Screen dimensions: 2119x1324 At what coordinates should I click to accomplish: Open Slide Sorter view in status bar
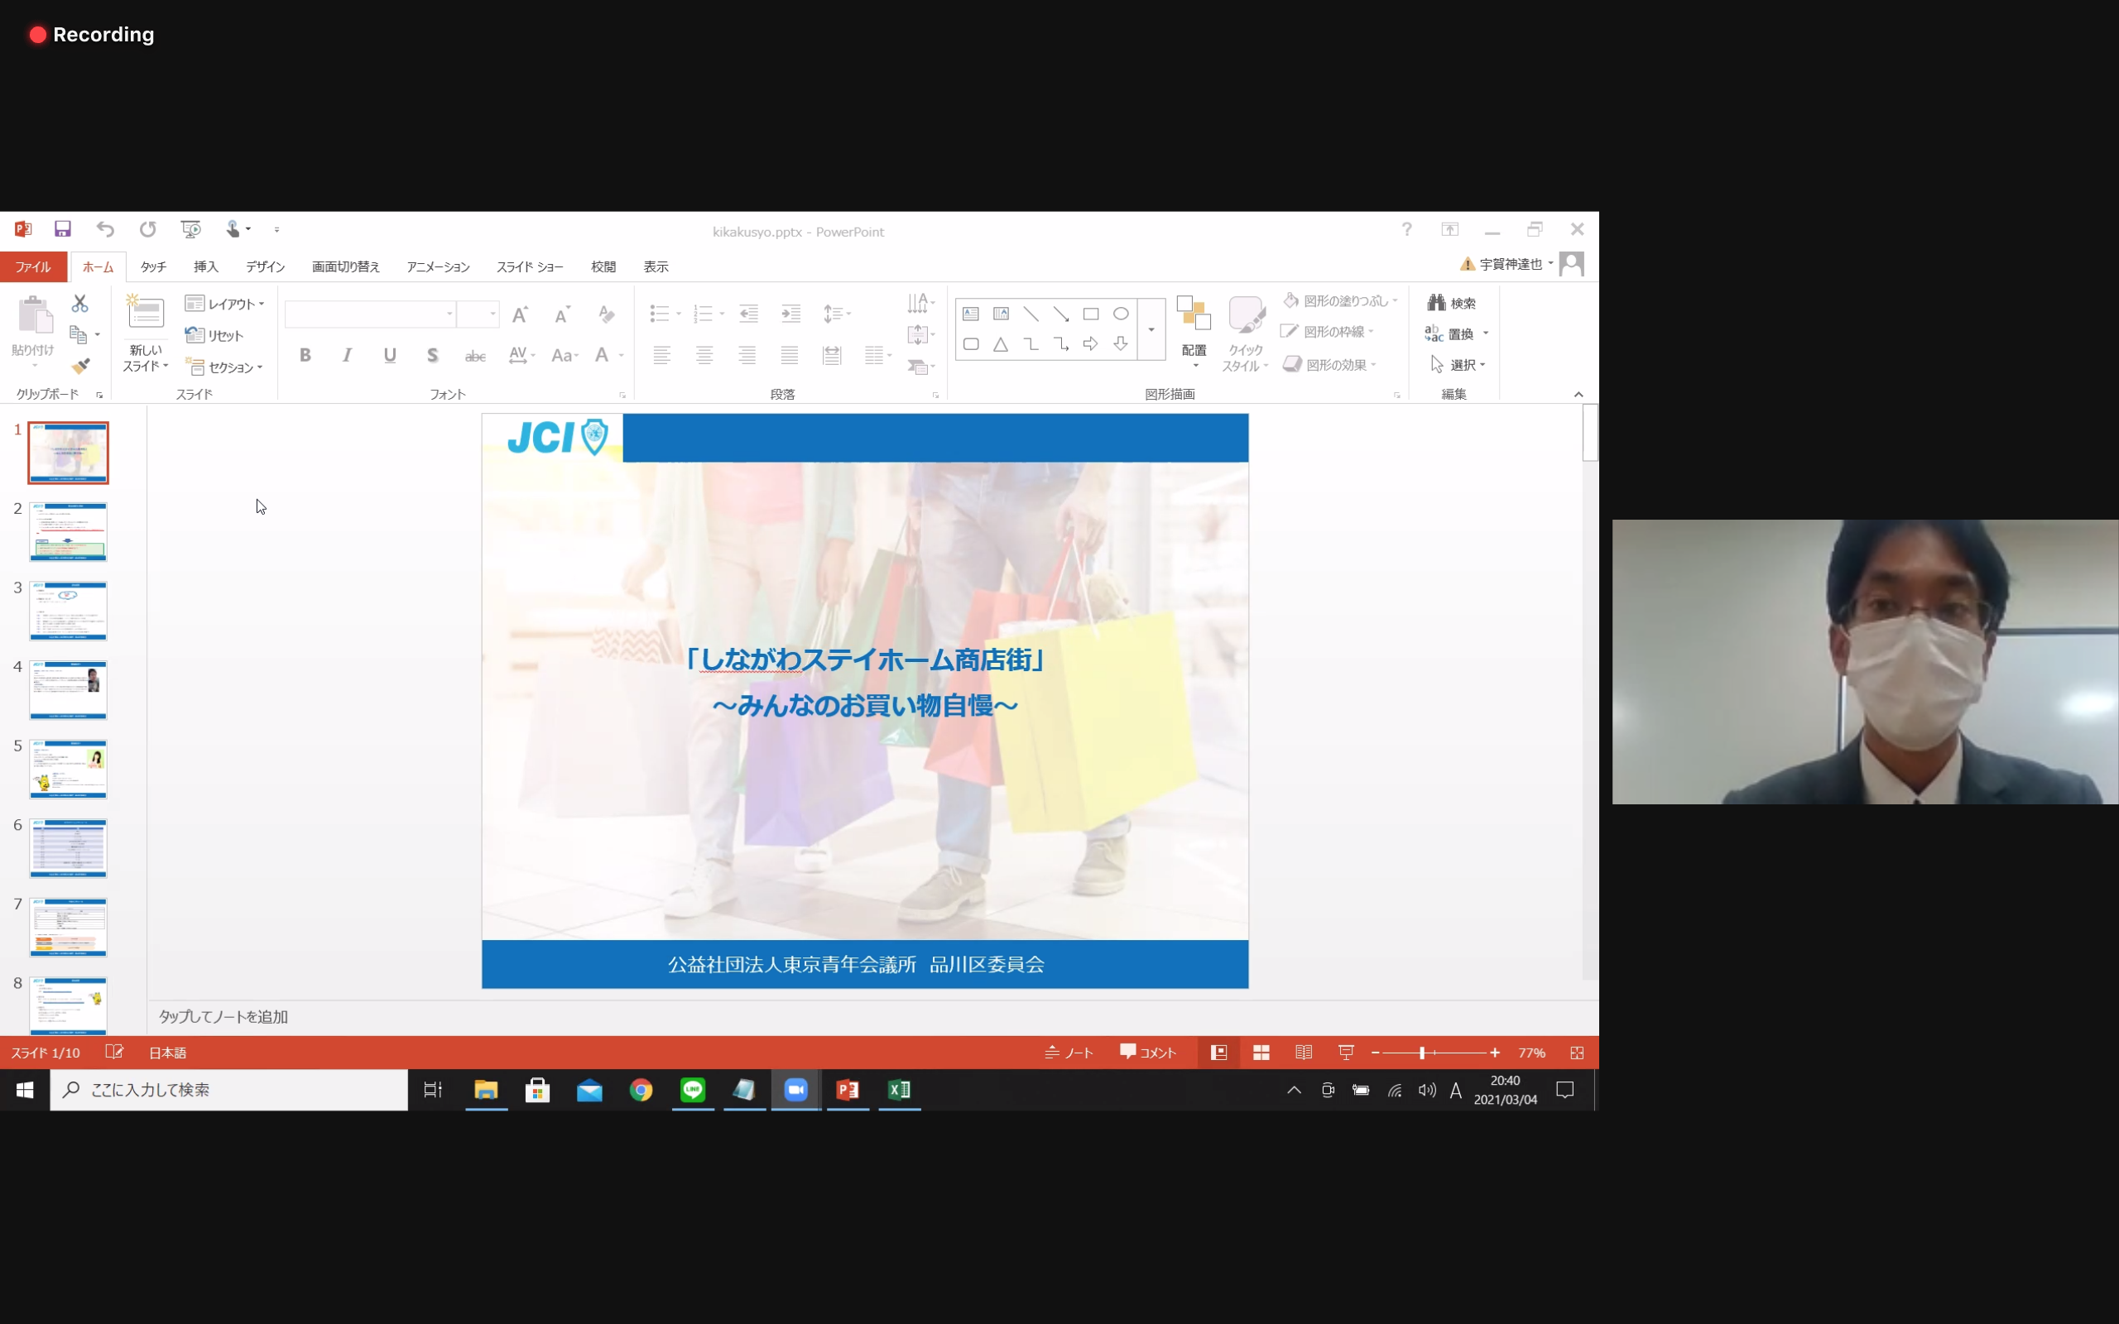pos(1261,1053)
